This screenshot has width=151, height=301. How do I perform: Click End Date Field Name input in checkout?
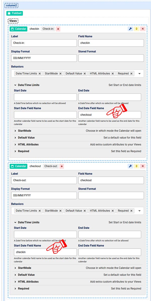pyautogui.click(x=110, y=252)
